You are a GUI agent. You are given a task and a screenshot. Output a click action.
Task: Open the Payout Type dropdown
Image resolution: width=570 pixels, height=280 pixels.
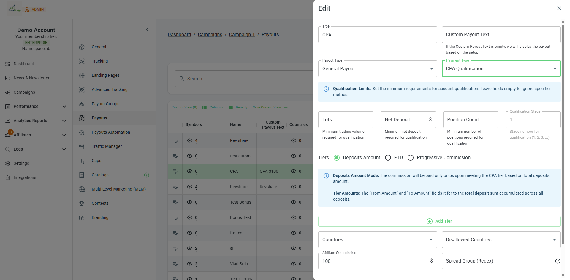[377, 69]
